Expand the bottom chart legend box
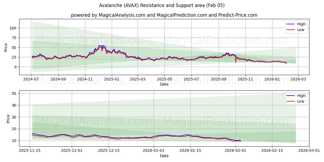This screenshot has width=324, height=162. [296, 98]
